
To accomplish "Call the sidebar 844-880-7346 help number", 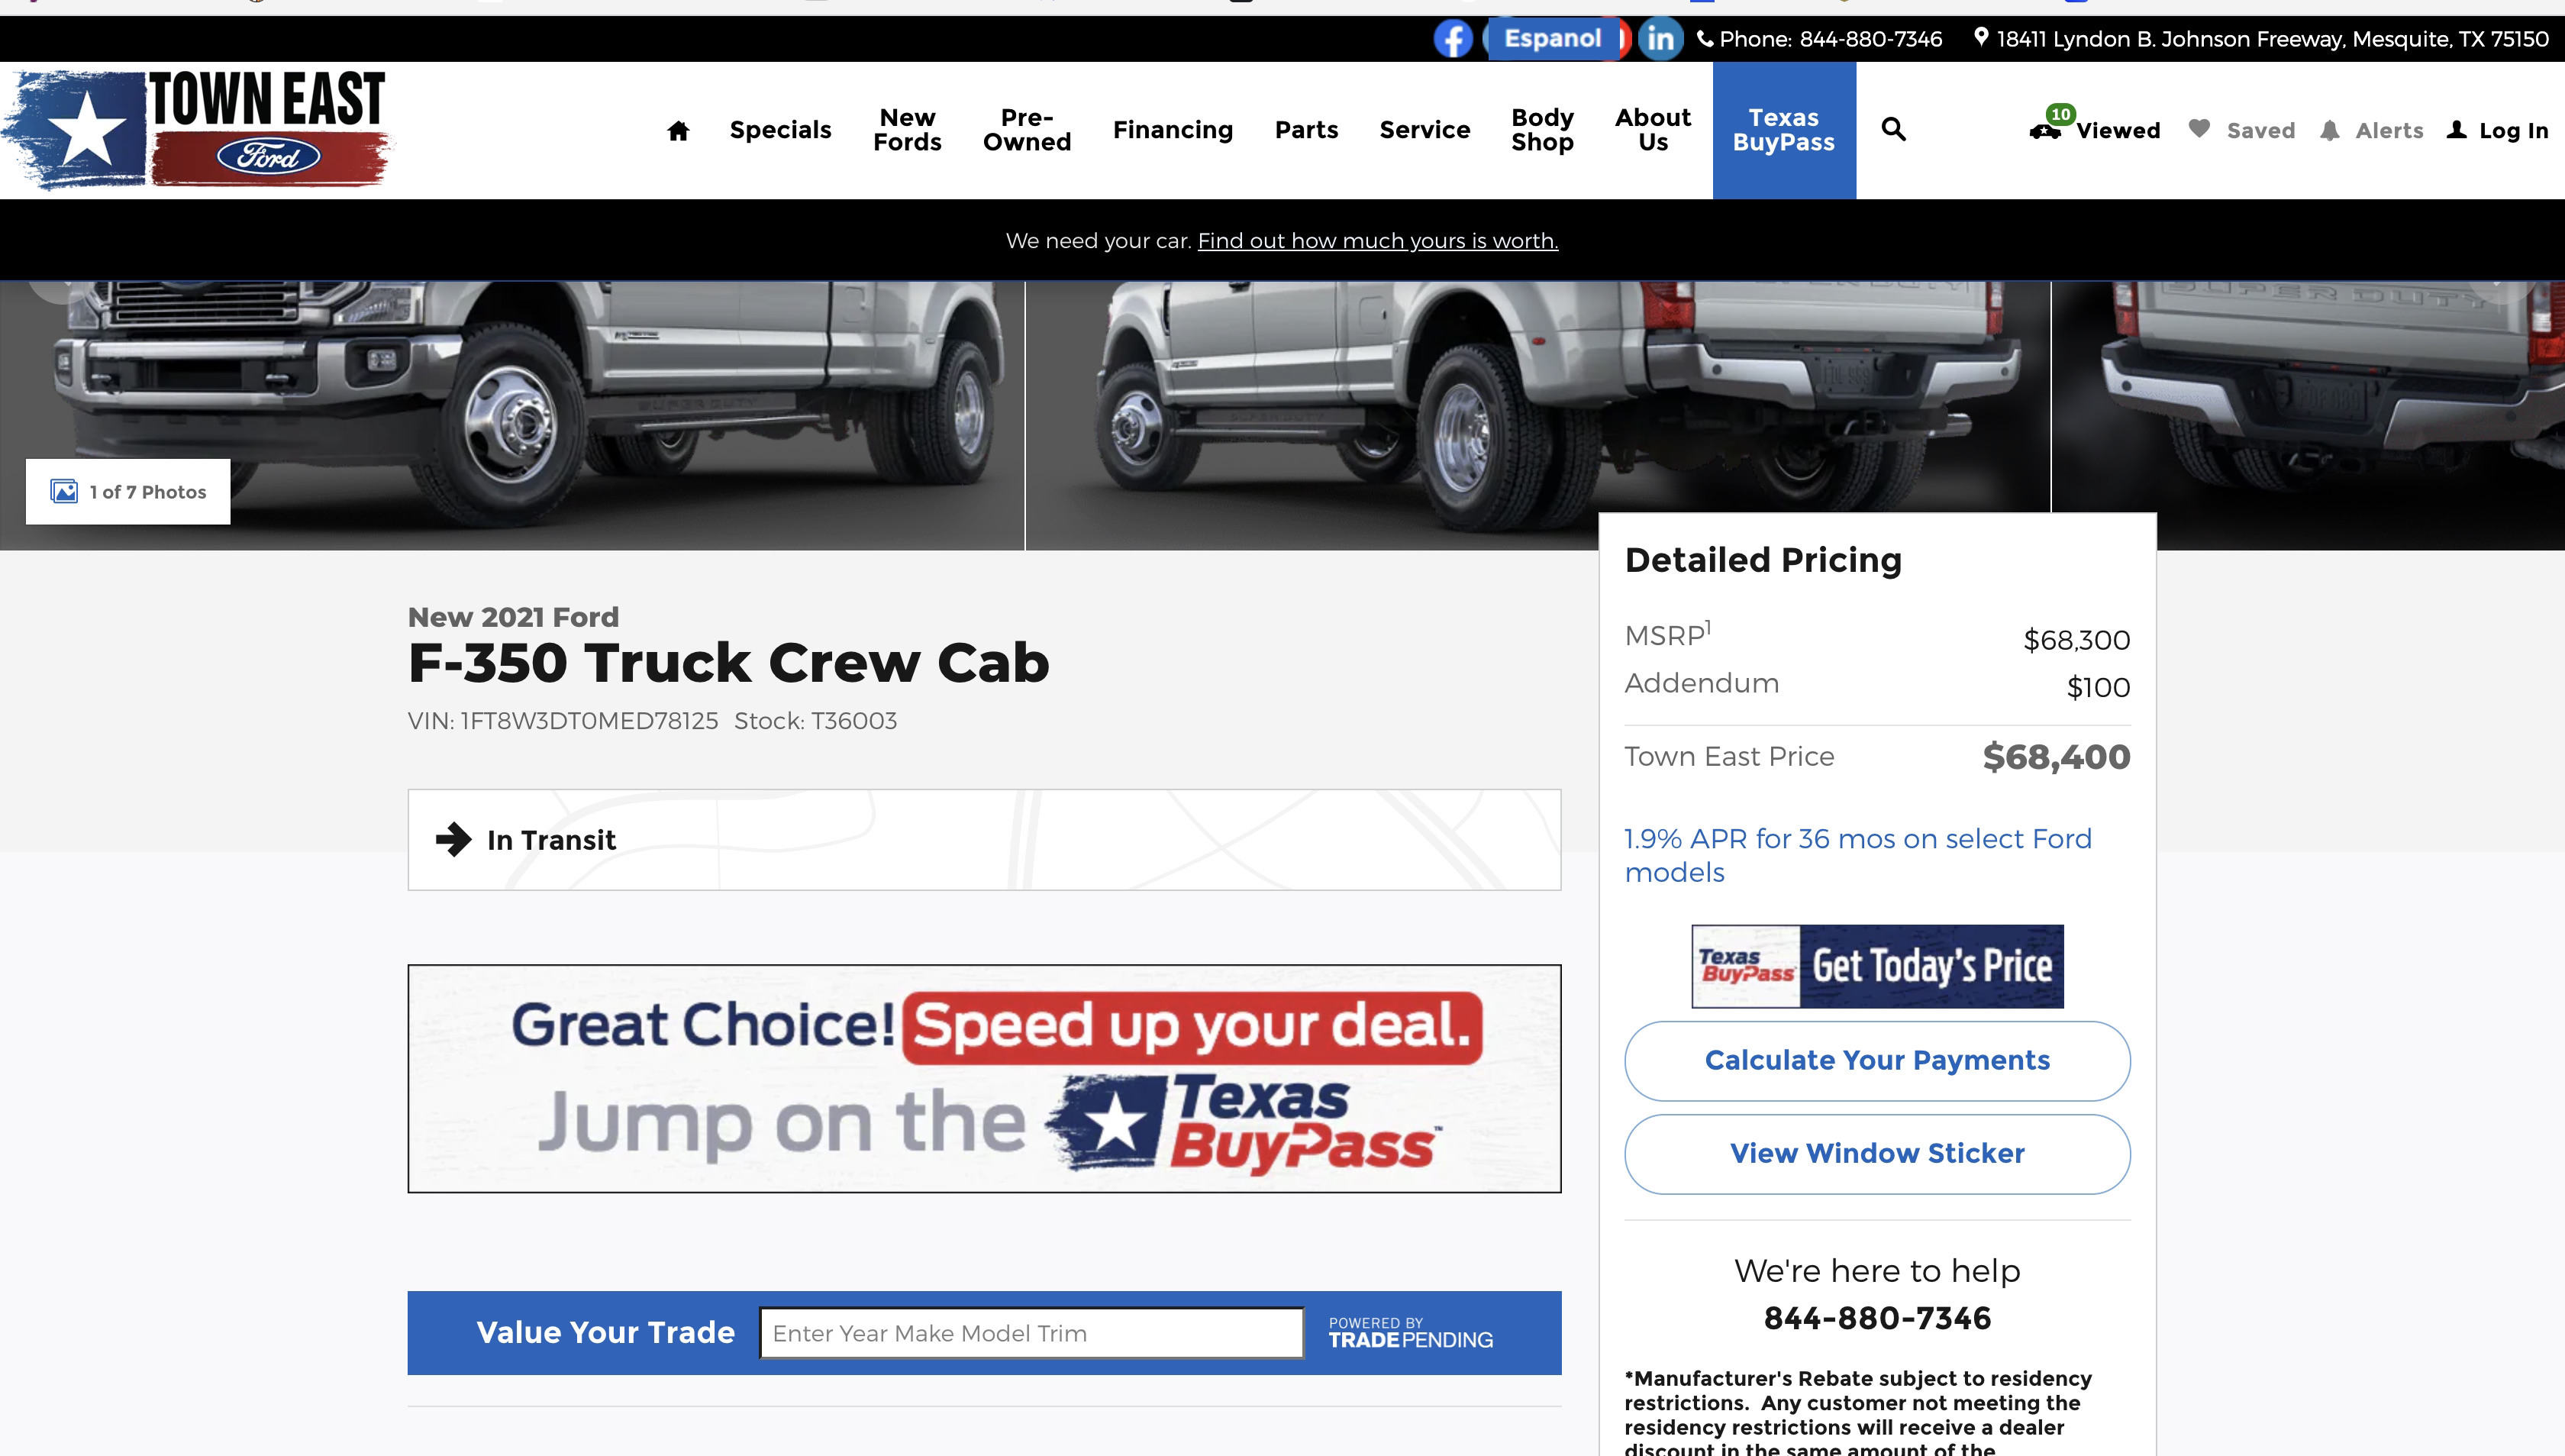I will pos(1877,1318).
